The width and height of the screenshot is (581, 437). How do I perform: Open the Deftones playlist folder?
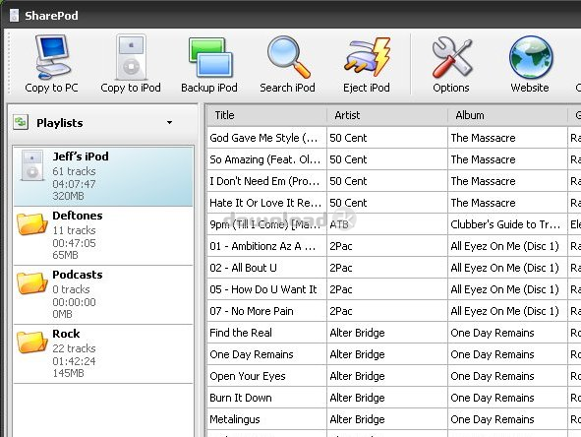point(103,235)
